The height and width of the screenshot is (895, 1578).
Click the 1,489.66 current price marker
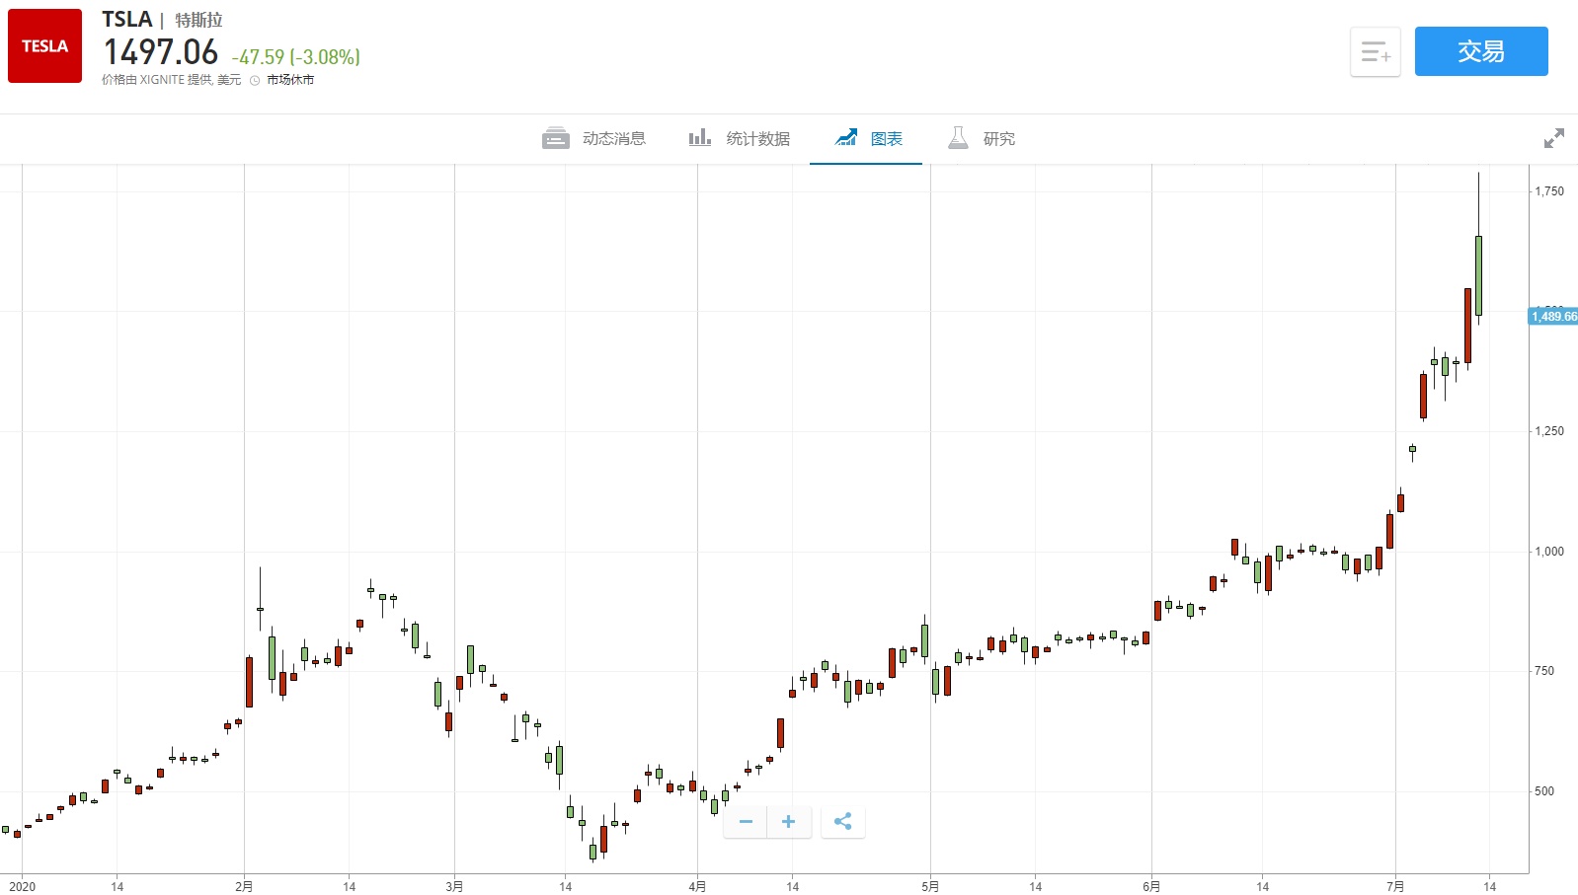point(1553,317)
